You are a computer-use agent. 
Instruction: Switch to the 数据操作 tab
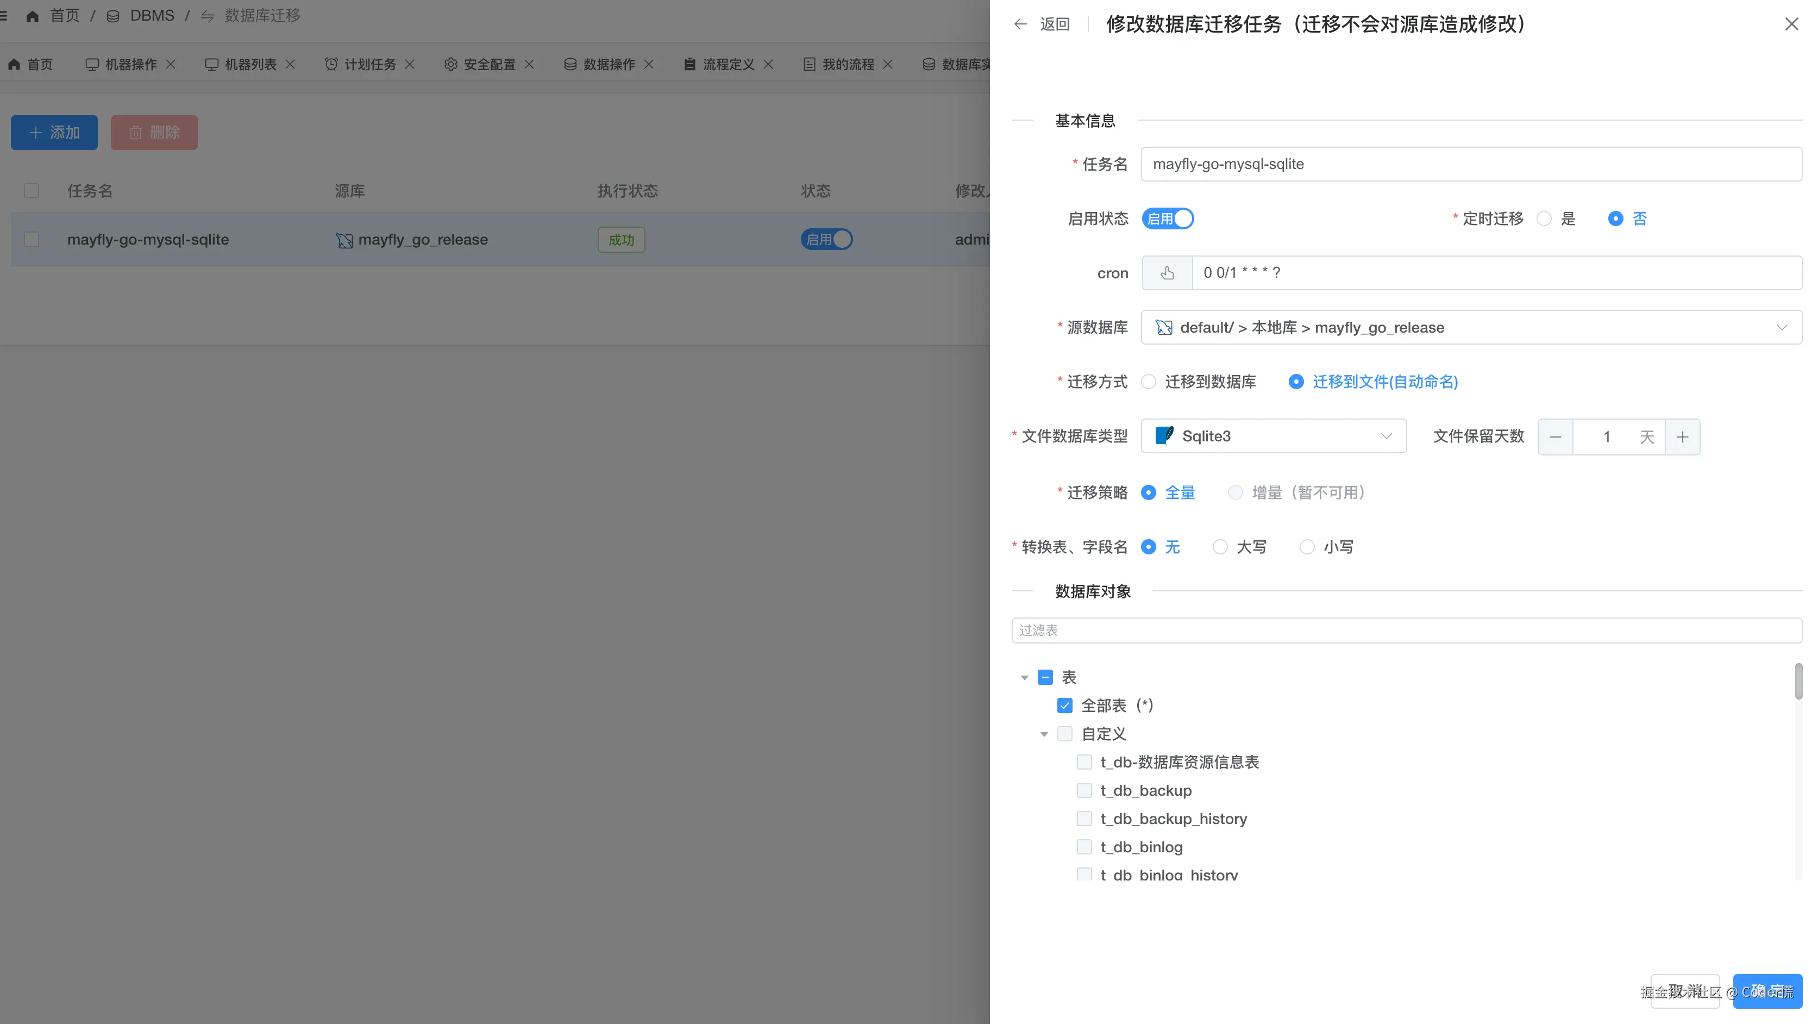point(609,64)
